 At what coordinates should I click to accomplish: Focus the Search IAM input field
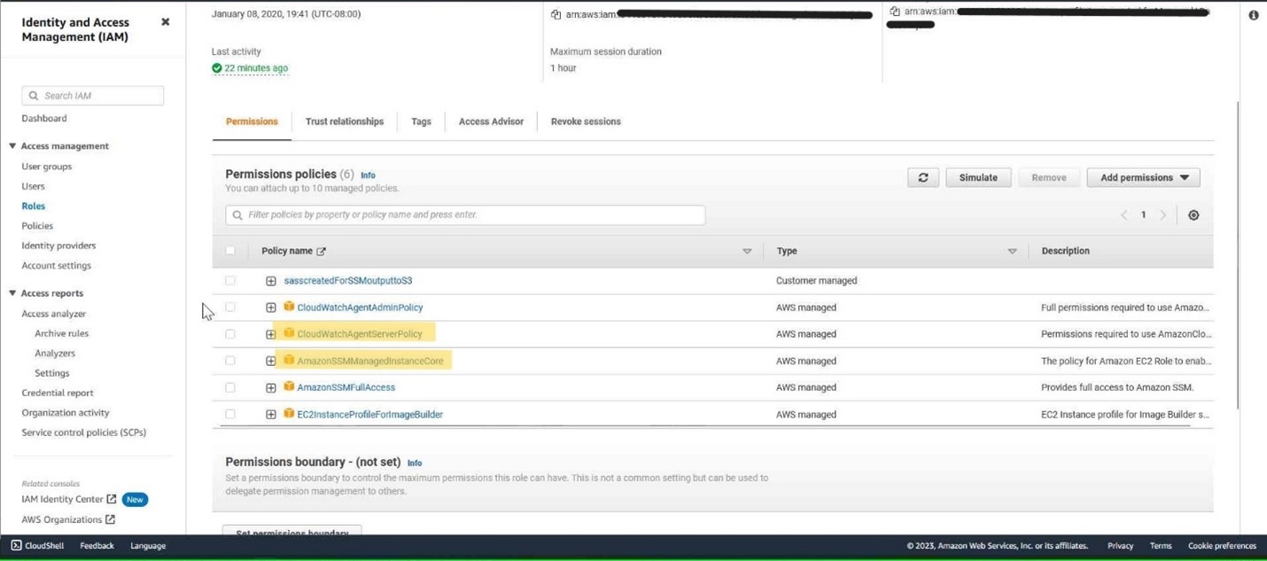coord(93,96)
